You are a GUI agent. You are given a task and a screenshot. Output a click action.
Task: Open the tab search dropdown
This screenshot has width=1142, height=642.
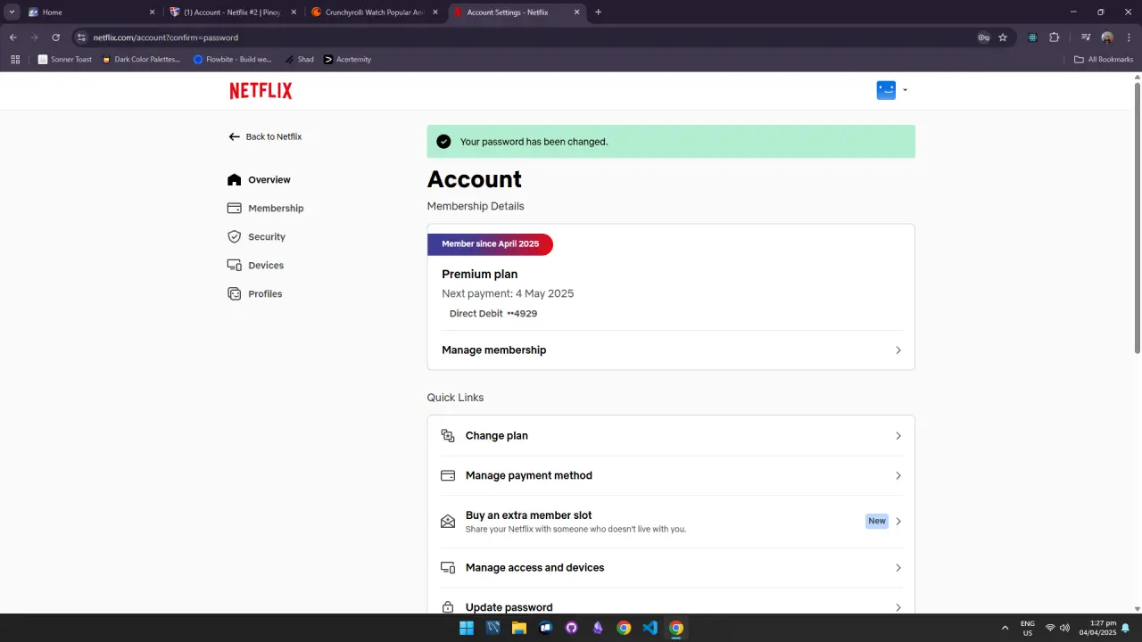[12, 12]
